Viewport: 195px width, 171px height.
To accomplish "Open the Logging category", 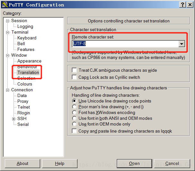I will coord(25,27).
